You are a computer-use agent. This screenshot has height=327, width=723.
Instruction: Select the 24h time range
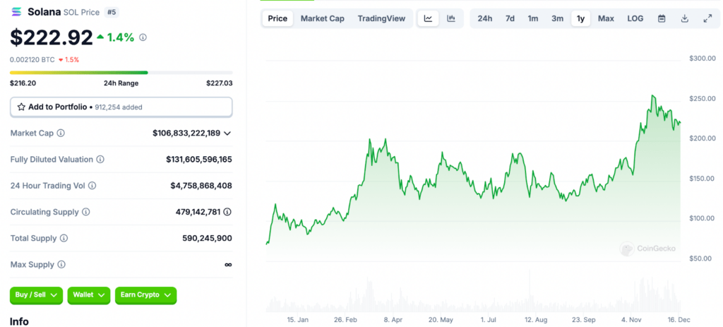tap(485, 18)
